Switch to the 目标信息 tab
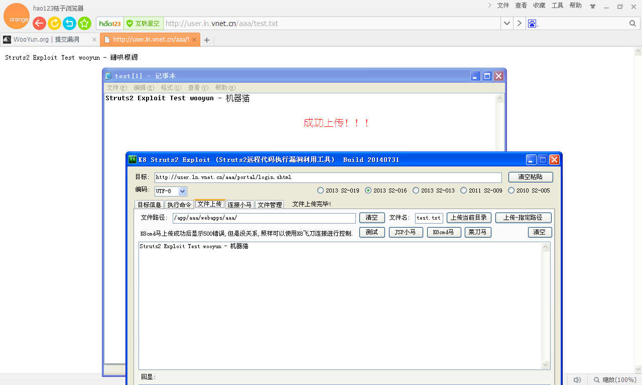This screenshot has width=642, height=385. (150, 205)
